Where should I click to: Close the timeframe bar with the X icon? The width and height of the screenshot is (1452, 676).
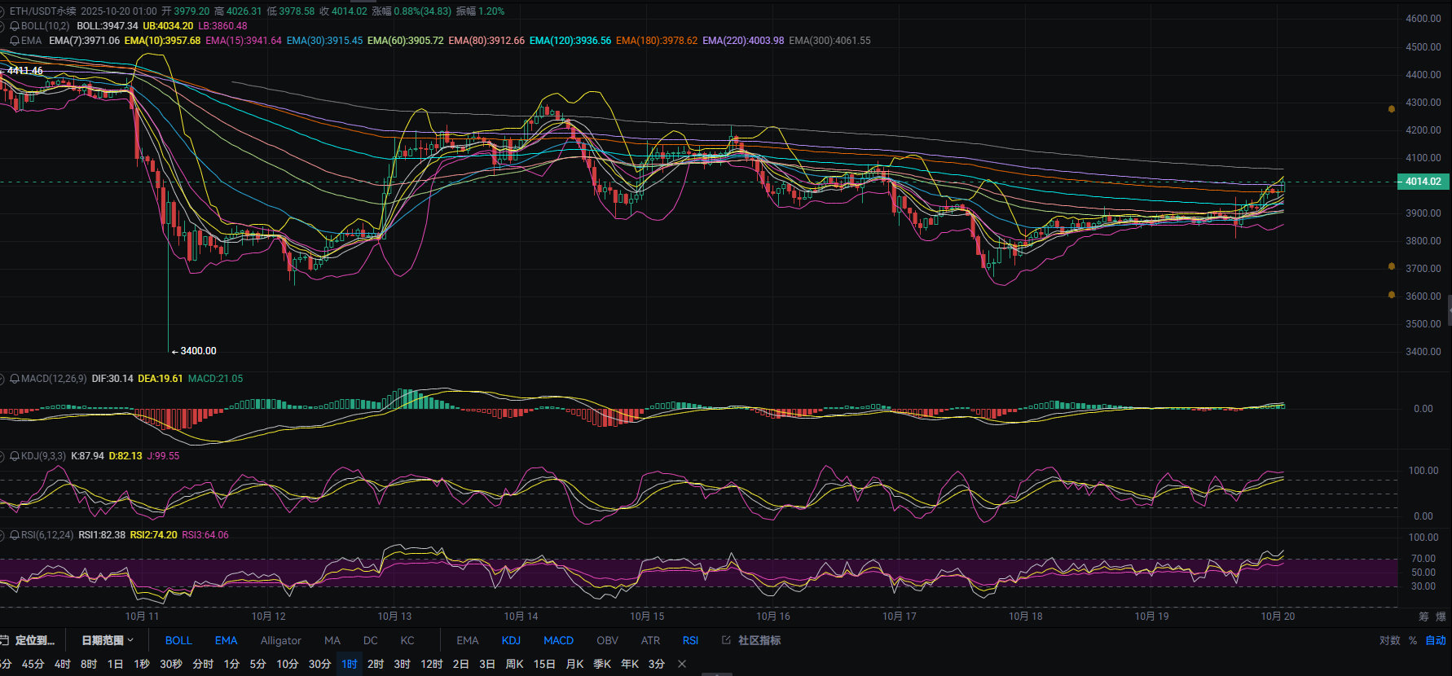pos(682,664)
